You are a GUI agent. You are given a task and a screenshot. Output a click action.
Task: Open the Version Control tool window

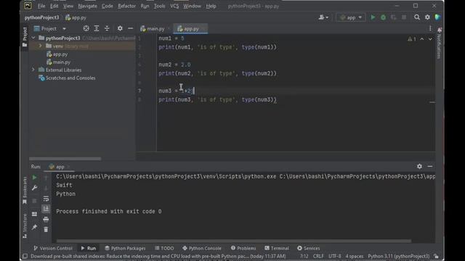pos(53,248)
